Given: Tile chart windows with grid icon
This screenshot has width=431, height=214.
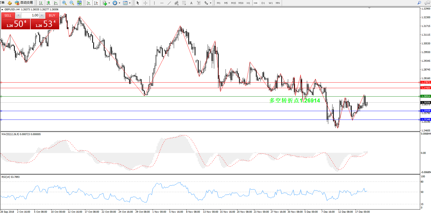Looking at the screenshot, I should 79,3.
